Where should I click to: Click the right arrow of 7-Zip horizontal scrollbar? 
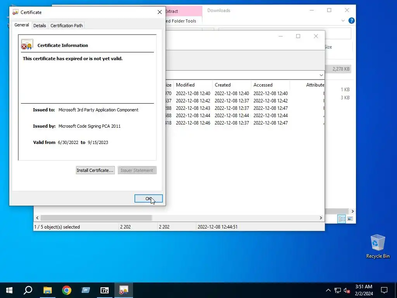point(321,218)
